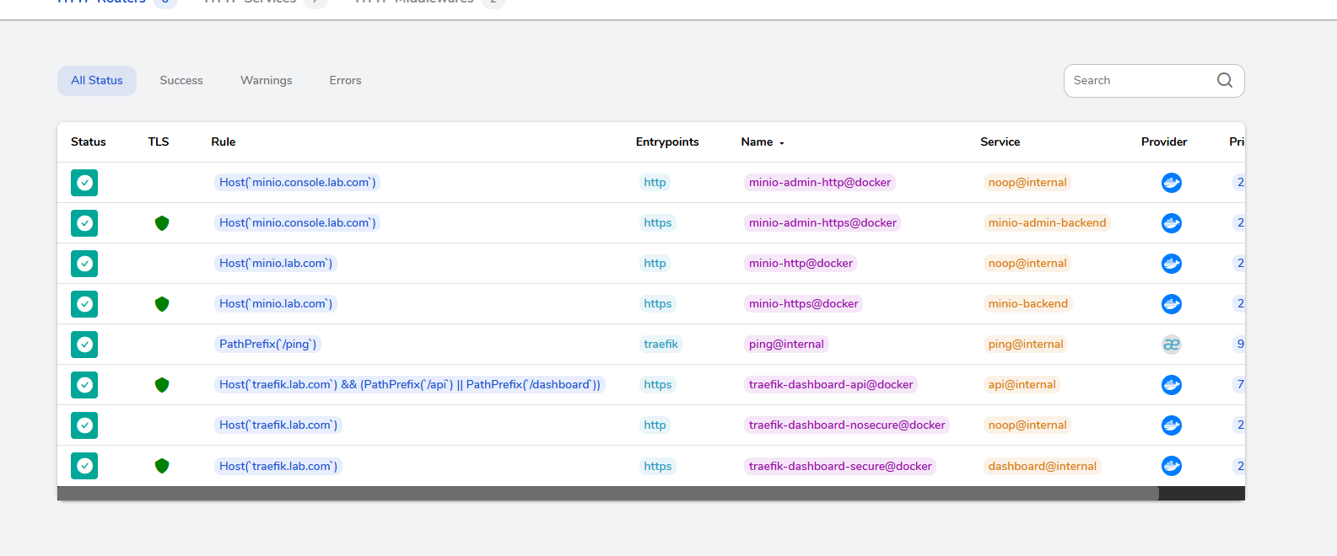The width and height of the screenshot is (1337, 556).
Task: Filter routers by Success
Action: pos(181,81)
